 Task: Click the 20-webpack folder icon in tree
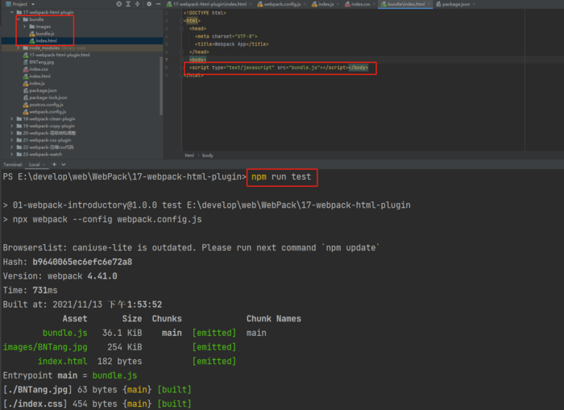click(19, 133)
